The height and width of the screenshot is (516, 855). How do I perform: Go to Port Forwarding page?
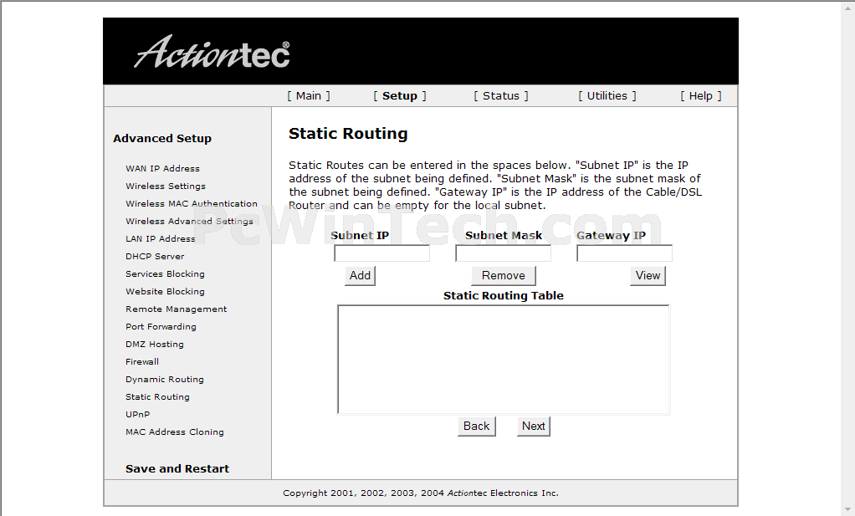pyautogui.click(x=161, y=326)
